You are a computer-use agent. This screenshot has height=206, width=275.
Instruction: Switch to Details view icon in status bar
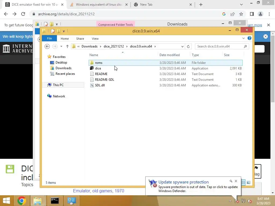pyautogui.click(x=243, y=182)
